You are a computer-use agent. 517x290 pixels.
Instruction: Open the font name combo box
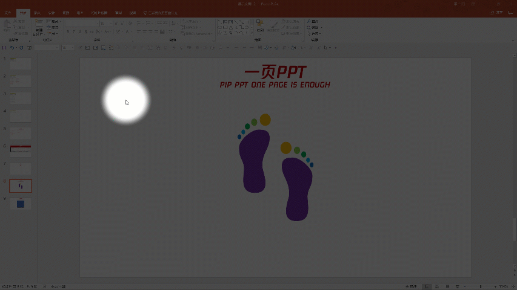[x=81, y=24]
